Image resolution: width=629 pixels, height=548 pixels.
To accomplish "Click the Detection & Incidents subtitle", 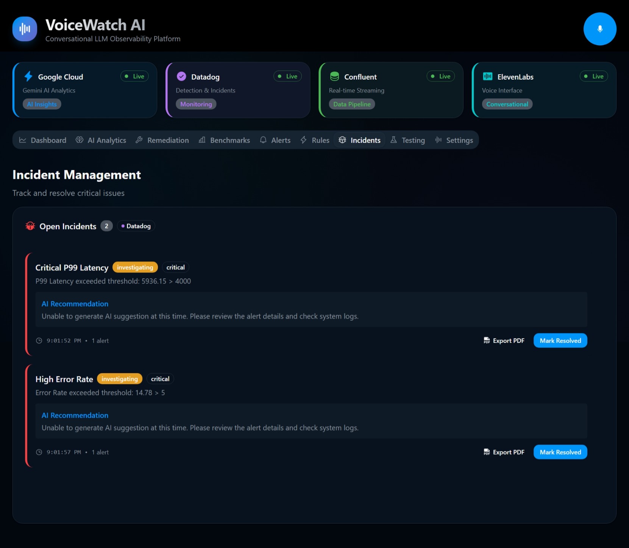I will tap(206, 91).
